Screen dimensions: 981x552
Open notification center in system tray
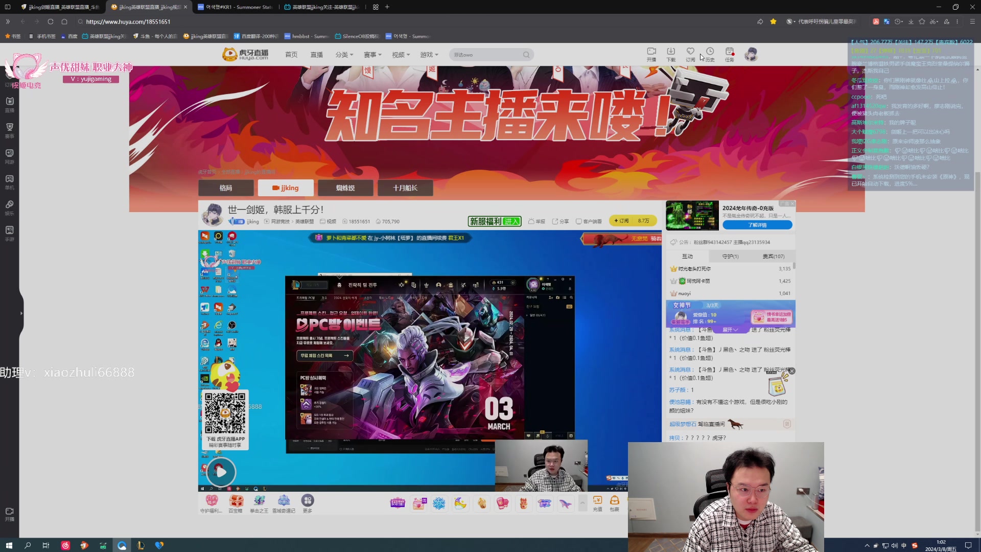pyautogui.click(x=968, y=545)
